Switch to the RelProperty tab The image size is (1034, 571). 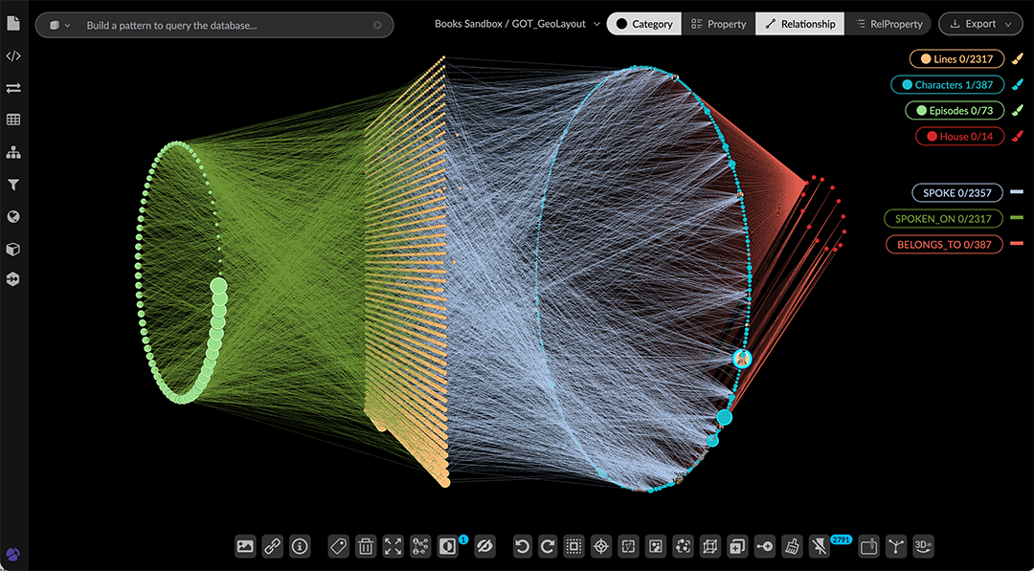pyautogui.click(x=888, y=24)
